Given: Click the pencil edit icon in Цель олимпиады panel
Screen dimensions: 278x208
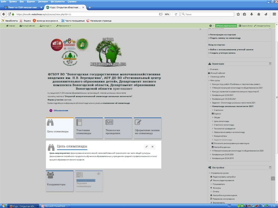Looking at the screenshot, I should (x=147, y=147).
